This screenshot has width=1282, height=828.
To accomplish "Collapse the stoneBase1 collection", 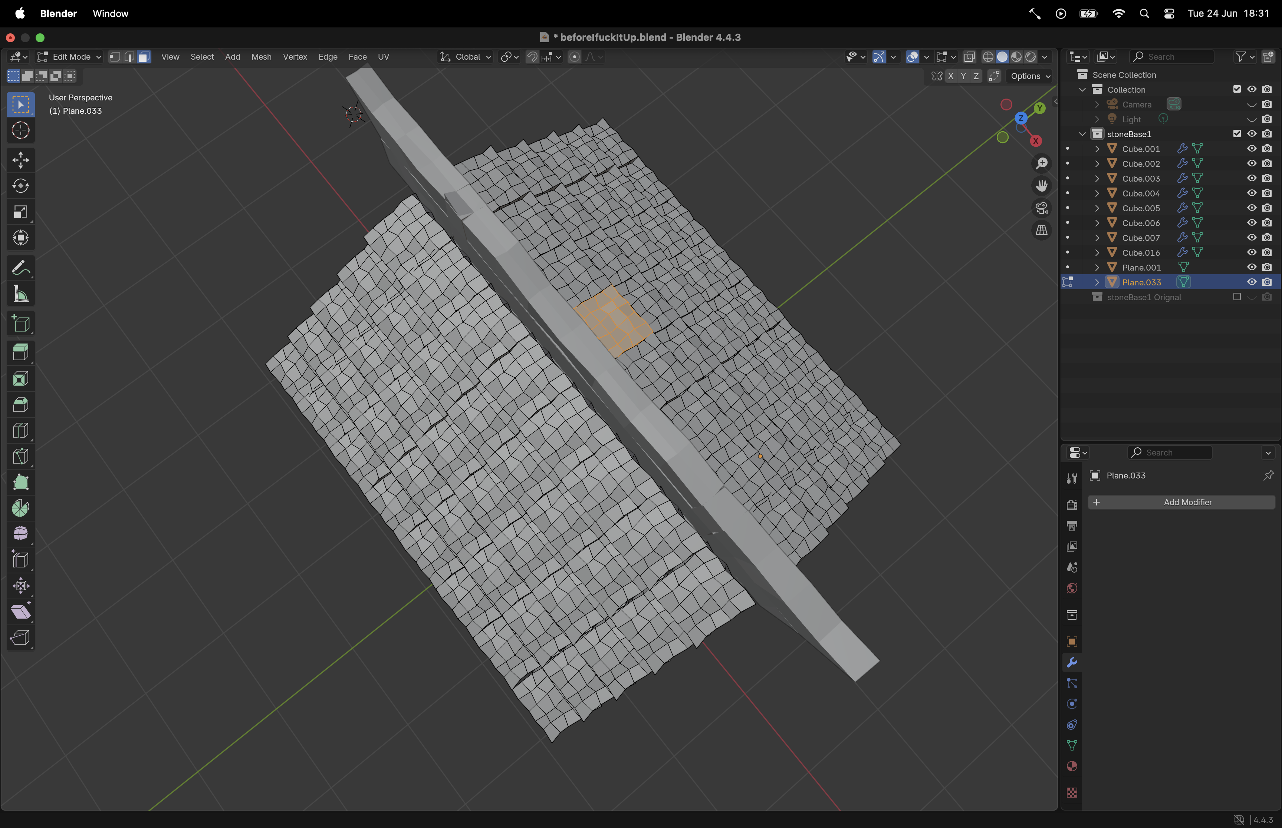I will [1082, 134].
